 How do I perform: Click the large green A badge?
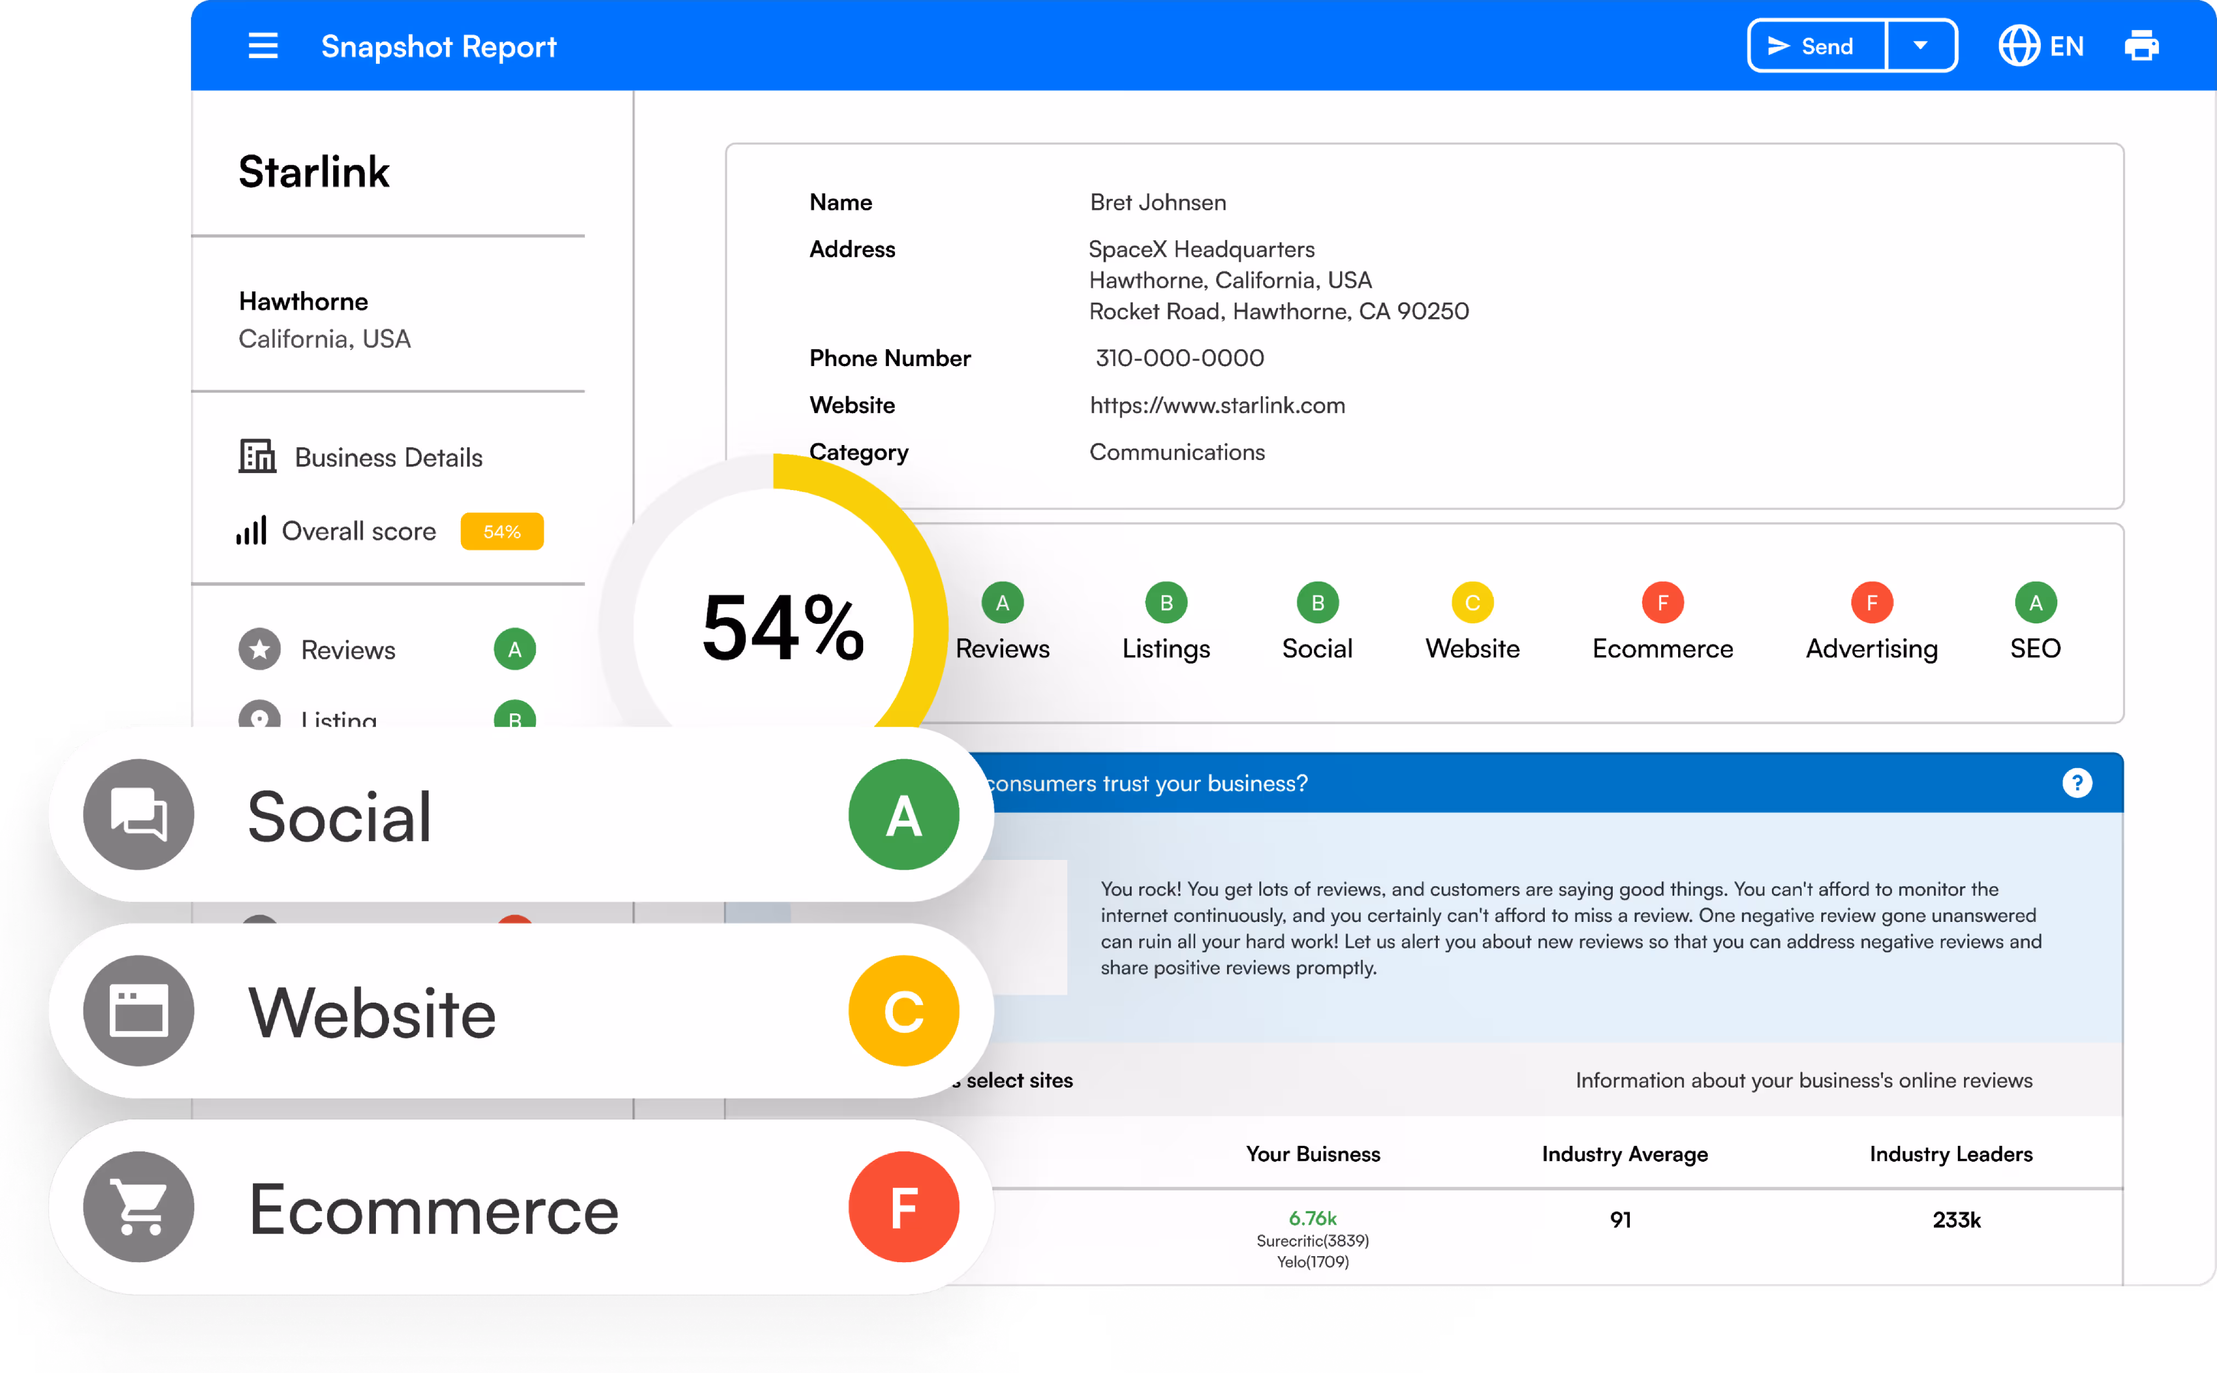click(904, 814)
